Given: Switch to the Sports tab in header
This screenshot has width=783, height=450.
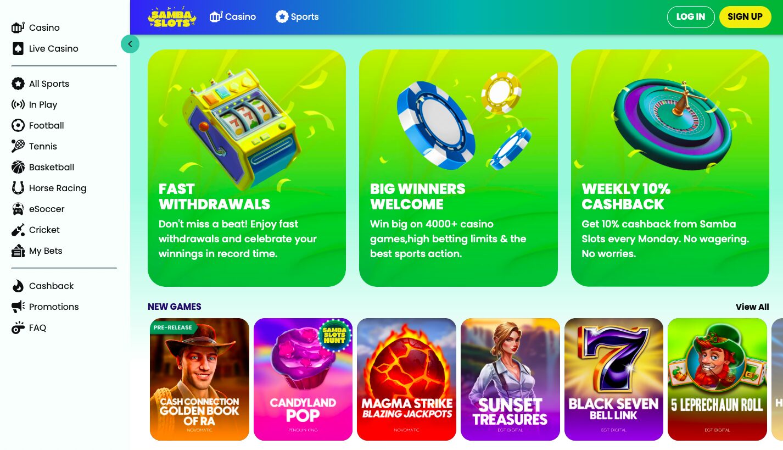Looking at the screenshot, I should pos(297,17).
